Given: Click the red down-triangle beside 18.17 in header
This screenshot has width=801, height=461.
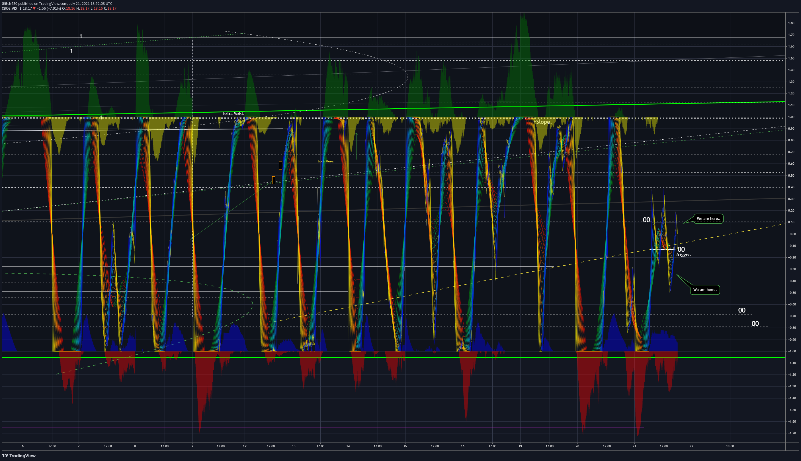Looking at the screenshot, I should click(x=34, y=9).
